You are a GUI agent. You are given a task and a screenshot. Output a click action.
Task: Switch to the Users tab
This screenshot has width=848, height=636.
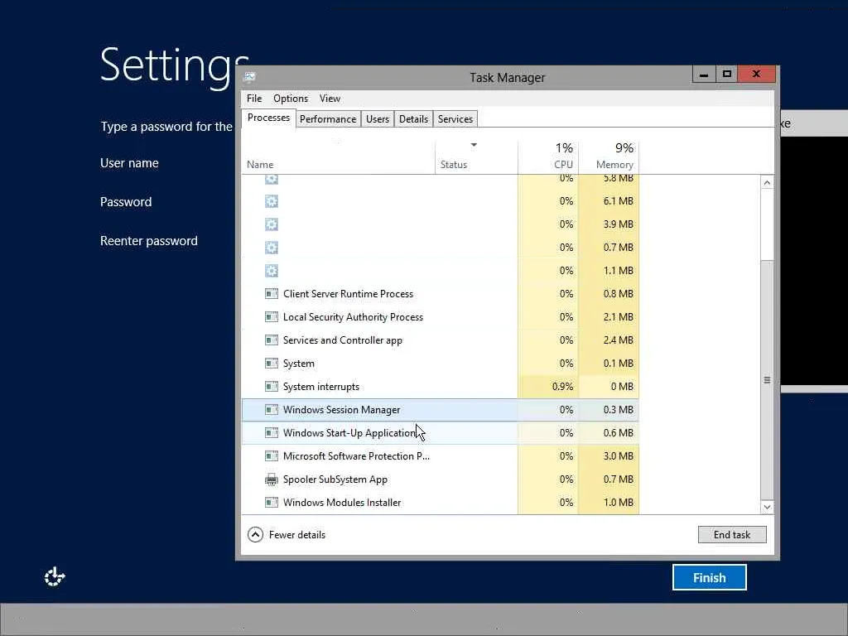(378, 119)
